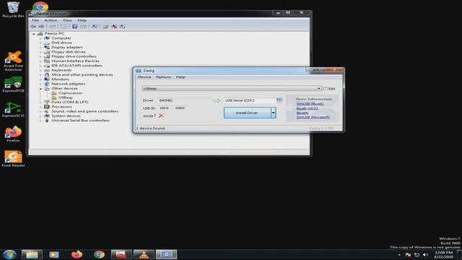Click last toolbar icon, Scan for hardware changes
462x260 pixels.
pyautogui.click(x=123, y=27)
